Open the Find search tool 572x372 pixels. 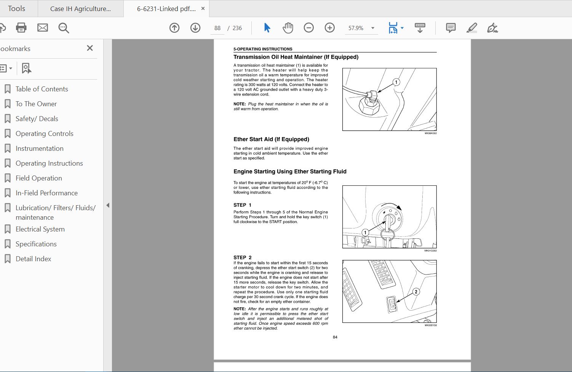(63, 27)
